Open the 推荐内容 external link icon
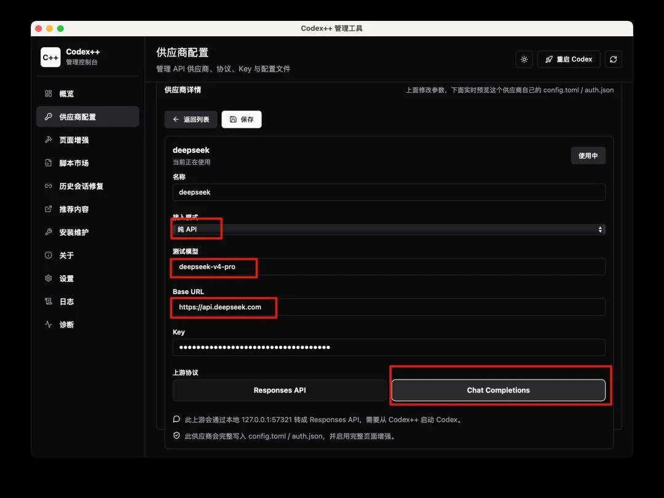 coord(49,209)
